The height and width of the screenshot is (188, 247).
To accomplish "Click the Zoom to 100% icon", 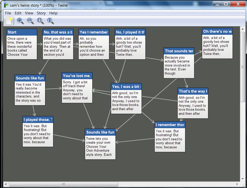I will (x=51, y=21).
